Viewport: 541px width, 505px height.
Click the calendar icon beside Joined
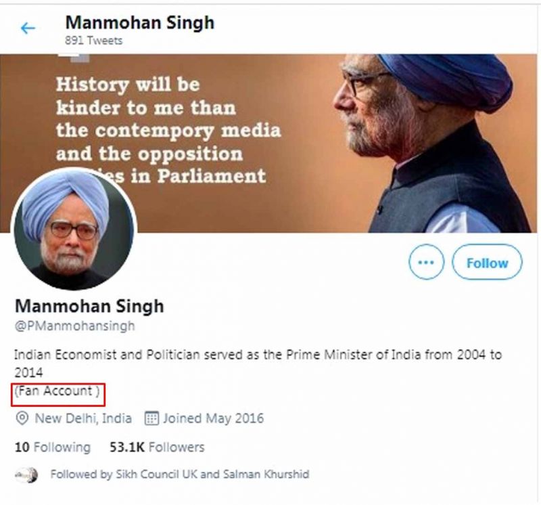pos(151,418)
